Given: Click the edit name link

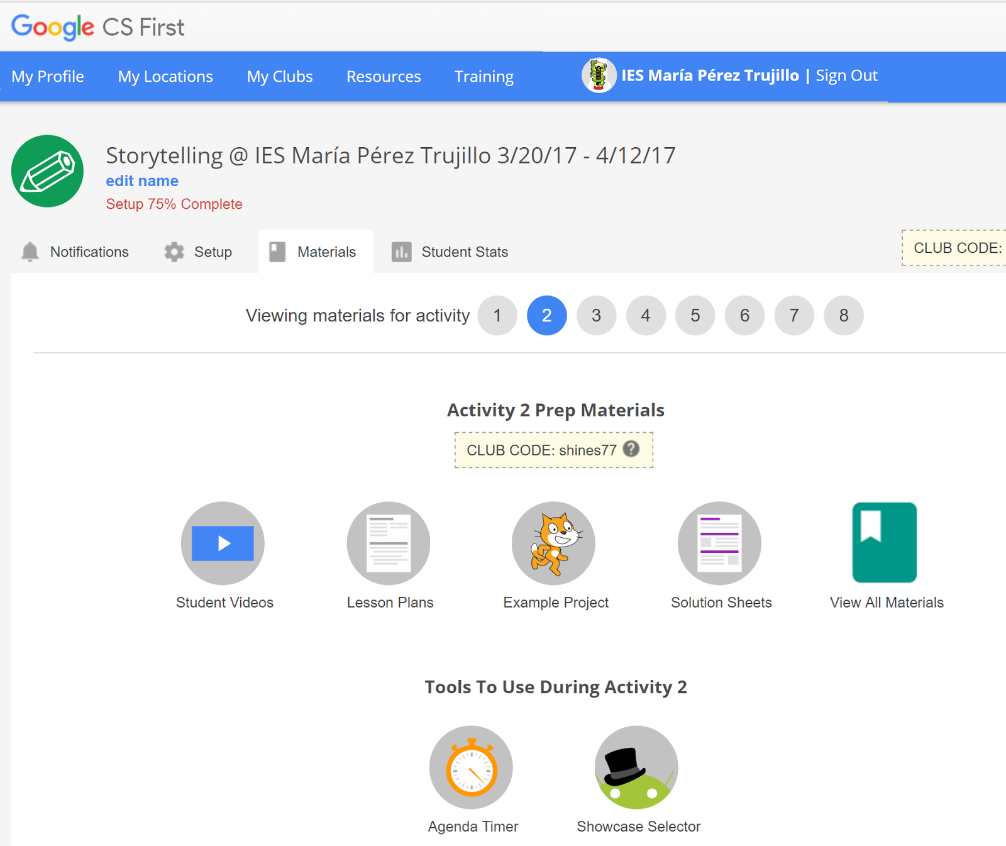Looking at the screenshot, I should tap(141, 181).
